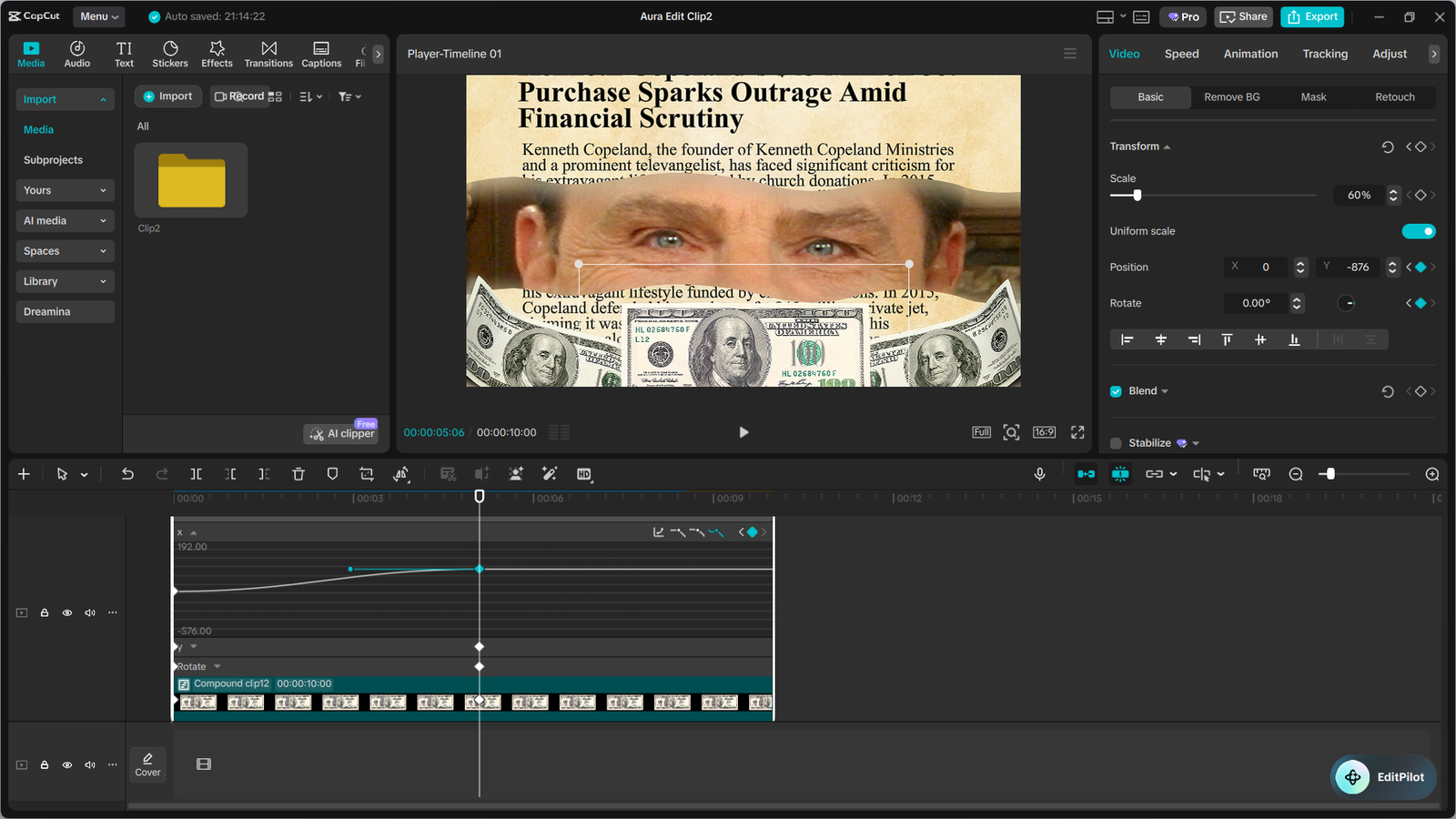This screenshot has height=819, width=1456.
Task: Click the AI clipper button
Action: 342,434
